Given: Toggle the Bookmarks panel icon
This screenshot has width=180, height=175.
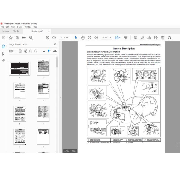Looking at the screenshot, I should tap(4, 53).
